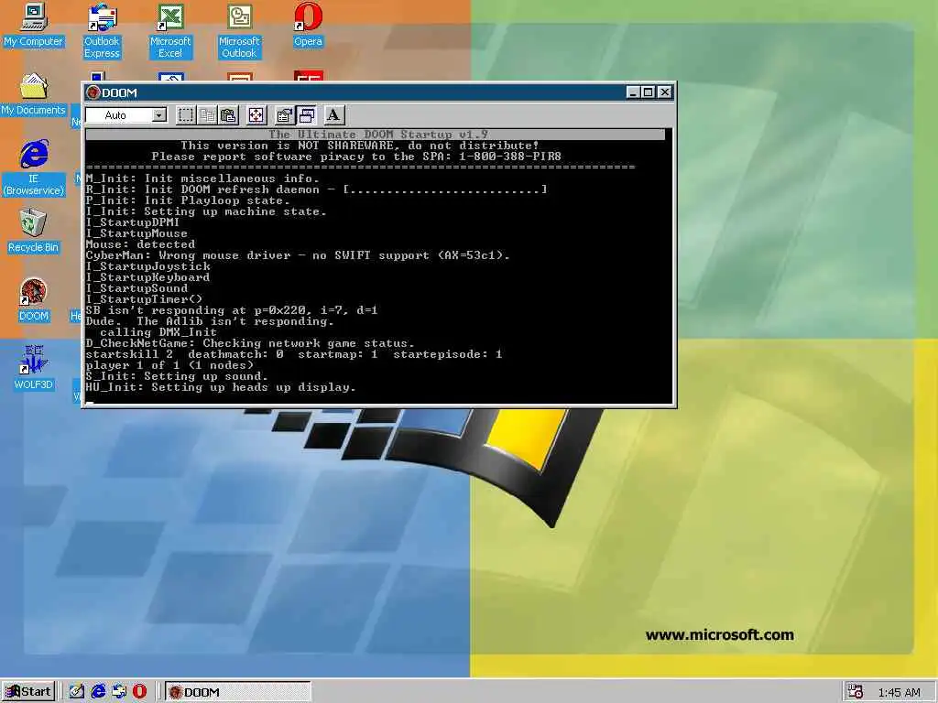Screen dimensions: 938x703
Task: Click 'The Ultimate DOOM Startup v1.9' header line
Action: [378, 134]
